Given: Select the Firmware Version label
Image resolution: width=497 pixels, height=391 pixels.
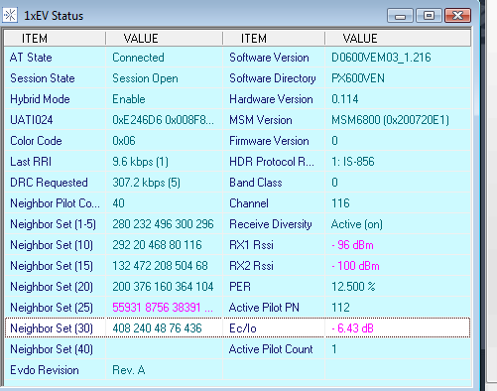Looking at the screenshot, I should [269, 141].
